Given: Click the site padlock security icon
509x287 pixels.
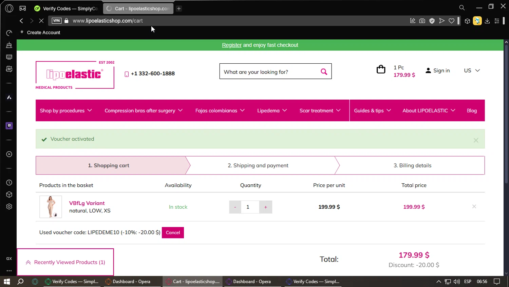Looking at the screenshot, I should coord(67,21).
